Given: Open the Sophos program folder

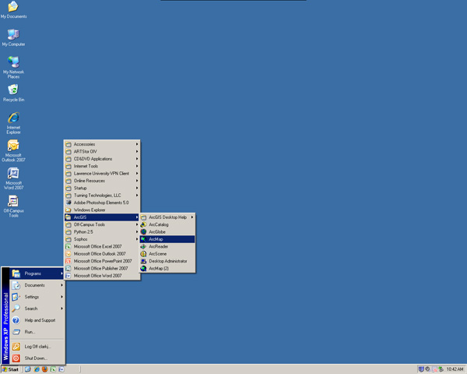Looking at the screenshot, I should (x=102, y=239).
